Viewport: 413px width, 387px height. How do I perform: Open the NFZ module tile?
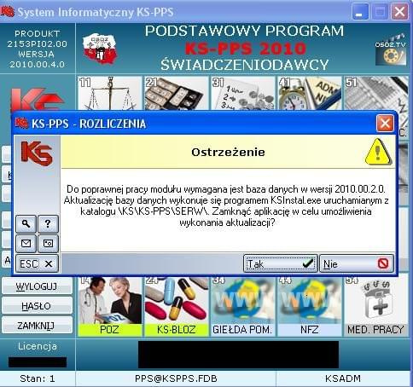pos(310,306)
